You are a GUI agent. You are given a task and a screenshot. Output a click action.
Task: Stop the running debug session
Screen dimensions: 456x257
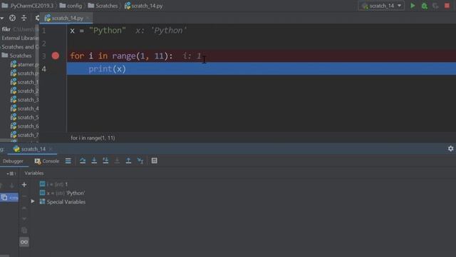click(x=447, y=6)
